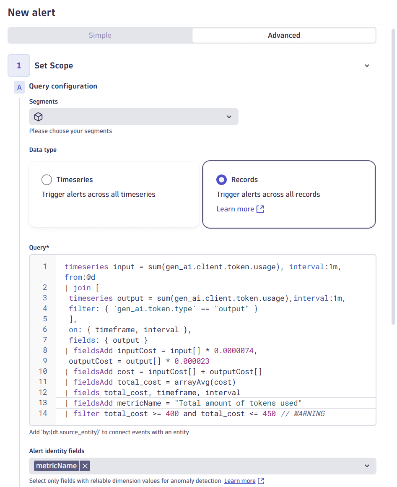The height and width of the screenshot is (487, 397).
Task: Click the 'fieldsAdd metricName' query line
Action: (183, 403)
